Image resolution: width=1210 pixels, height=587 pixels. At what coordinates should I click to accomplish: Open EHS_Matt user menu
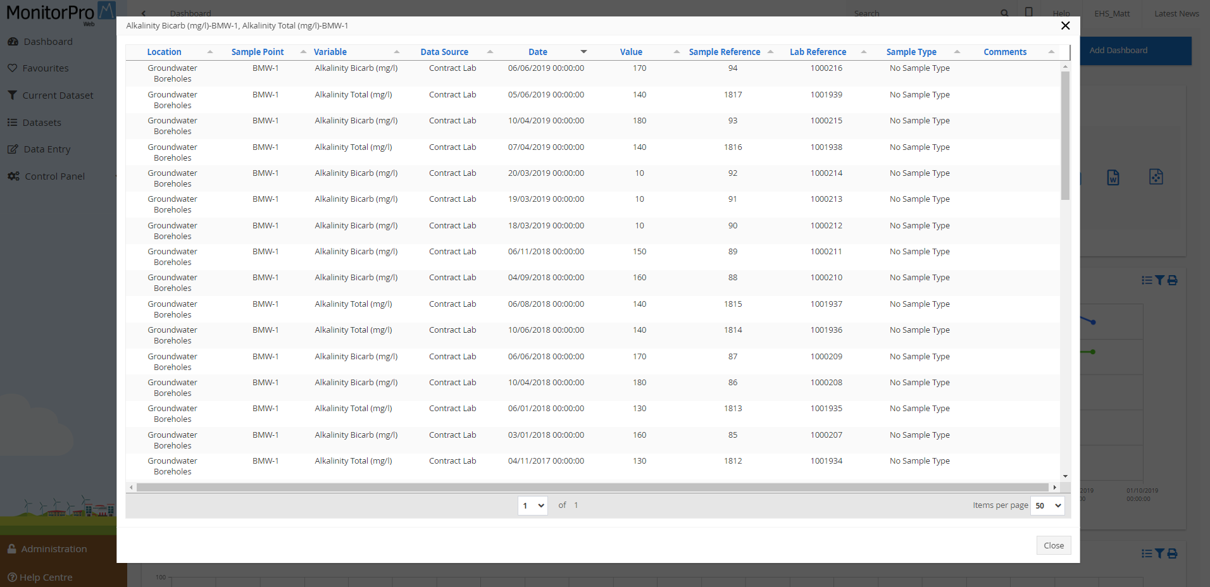[x=1112, y=13]
